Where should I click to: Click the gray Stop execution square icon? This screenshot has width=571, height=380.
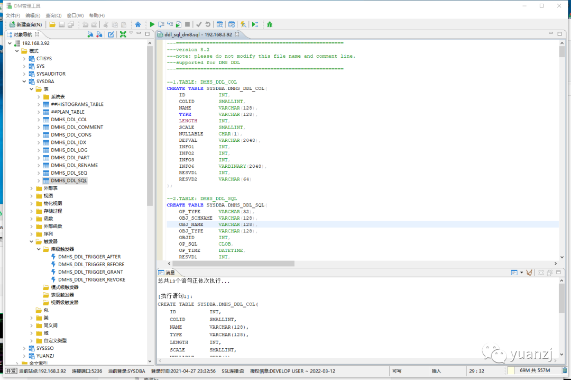coord(187,24)
